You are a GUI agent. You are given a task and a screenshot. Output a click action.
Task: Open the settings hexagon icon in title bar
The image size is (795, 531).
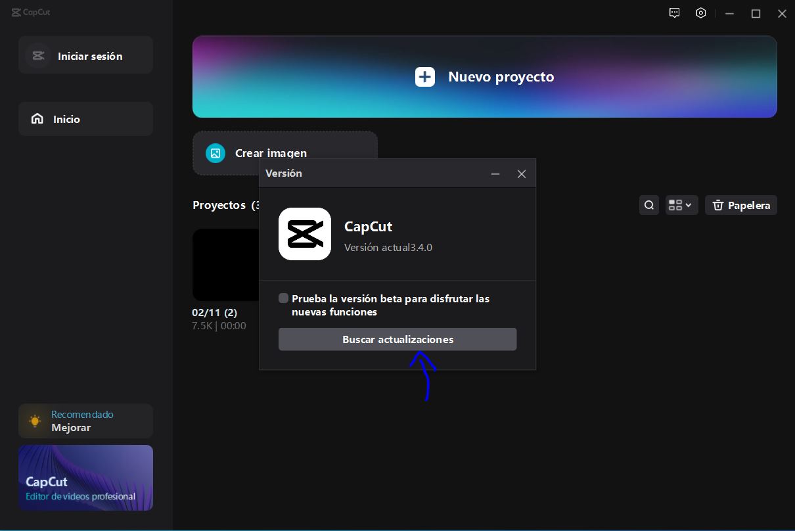point(701,12)
